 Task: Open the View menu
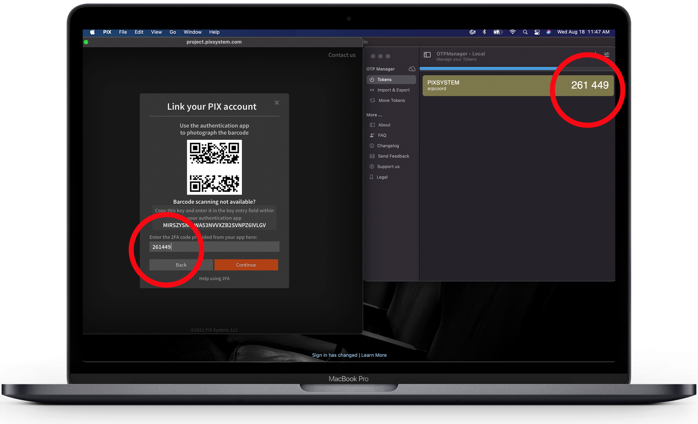(x=156, y=32)
